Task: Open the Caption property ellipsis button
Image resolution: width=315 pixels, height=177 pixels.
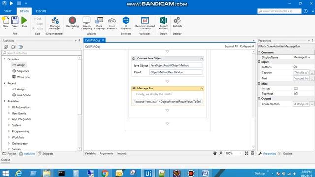Action: pos(312,72)
